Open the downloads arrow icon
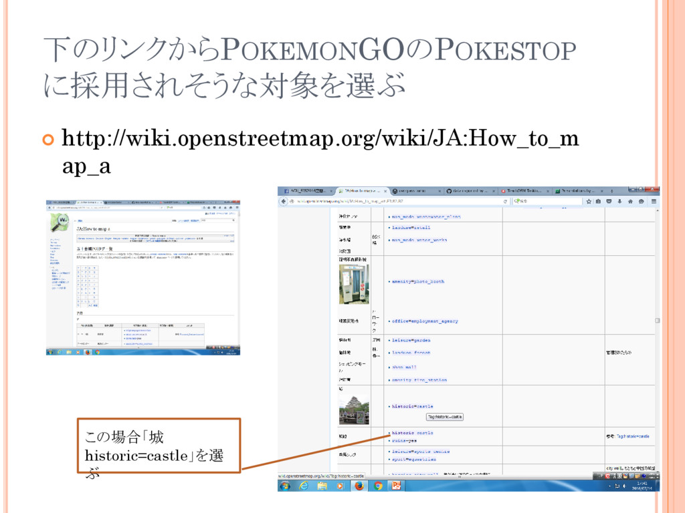The width and height of the screenshot is (685, 513). (619, 201)
